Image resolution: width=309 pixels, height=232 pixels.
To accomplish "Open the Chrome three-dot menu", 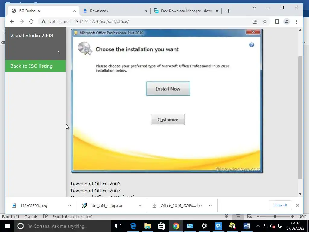I will point(296,21).
